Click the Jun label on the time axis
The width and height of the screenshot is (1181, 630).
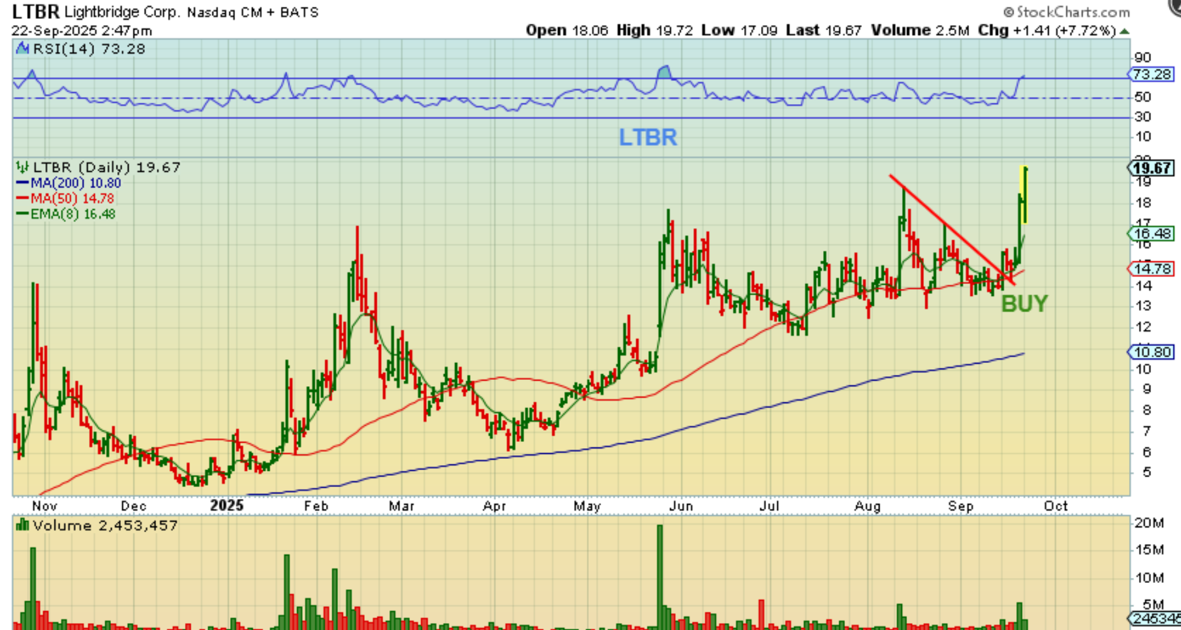681,506
